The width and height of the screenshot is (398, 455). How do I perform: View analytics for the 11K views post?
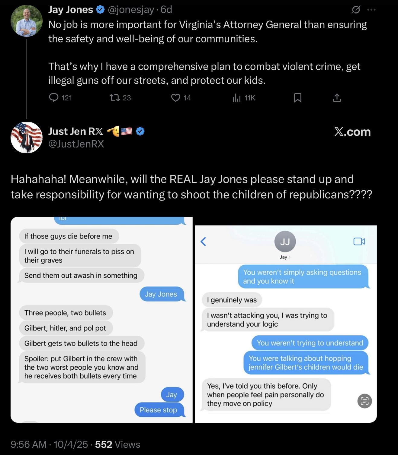click(237, 98)
